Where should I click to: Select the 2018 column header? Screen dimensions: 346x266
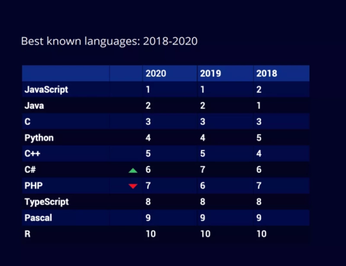pyautogui.click(x=266, y=73)
